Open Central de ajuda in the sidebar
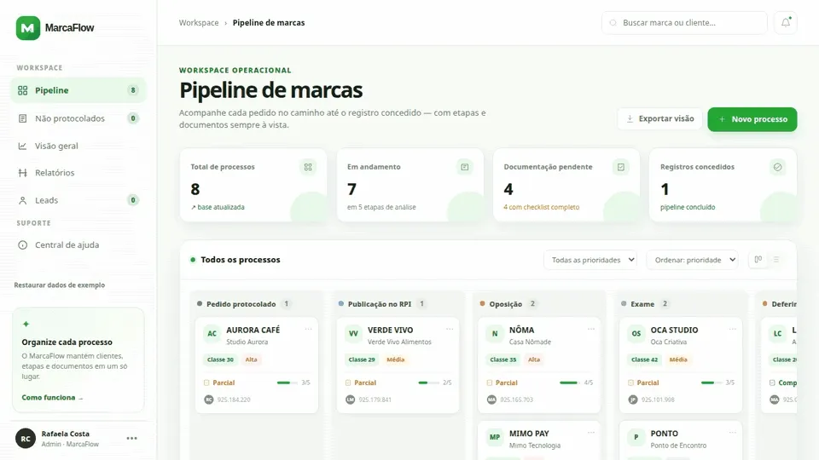Viewport: 819px width, 460px height. (x=78, y=245)
